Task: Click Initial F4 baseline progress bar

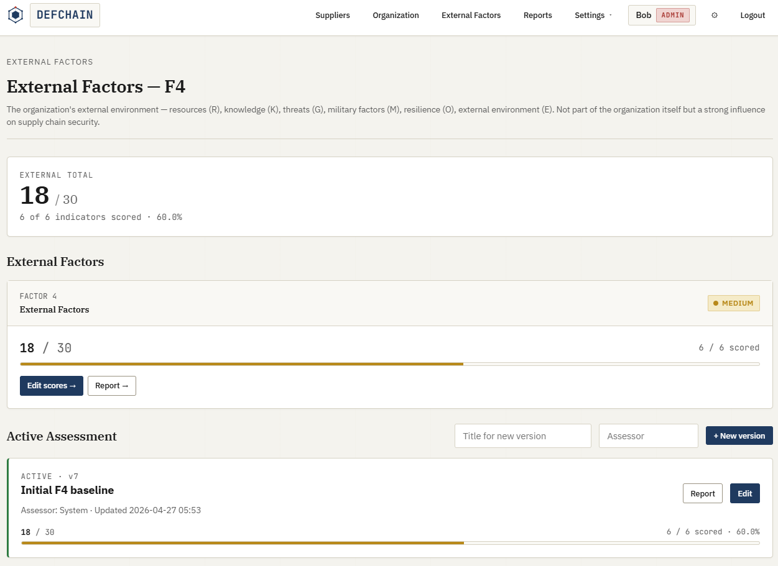Action: point(391,543)
